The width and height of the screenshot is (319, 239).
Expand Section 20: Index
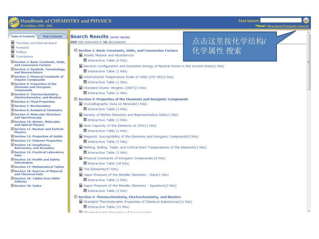[12, 185]
